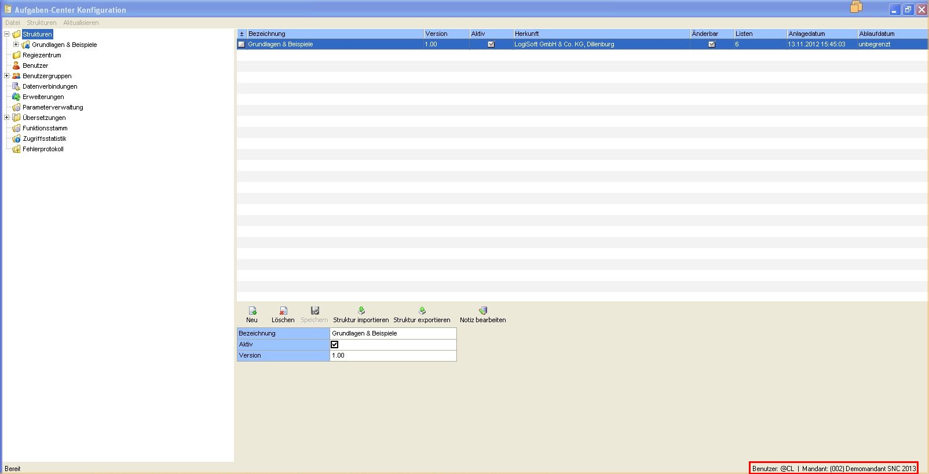The image size is (929, 474).
Task: Click the Fehlerprotokoll icon
Action: pos(16,149)
